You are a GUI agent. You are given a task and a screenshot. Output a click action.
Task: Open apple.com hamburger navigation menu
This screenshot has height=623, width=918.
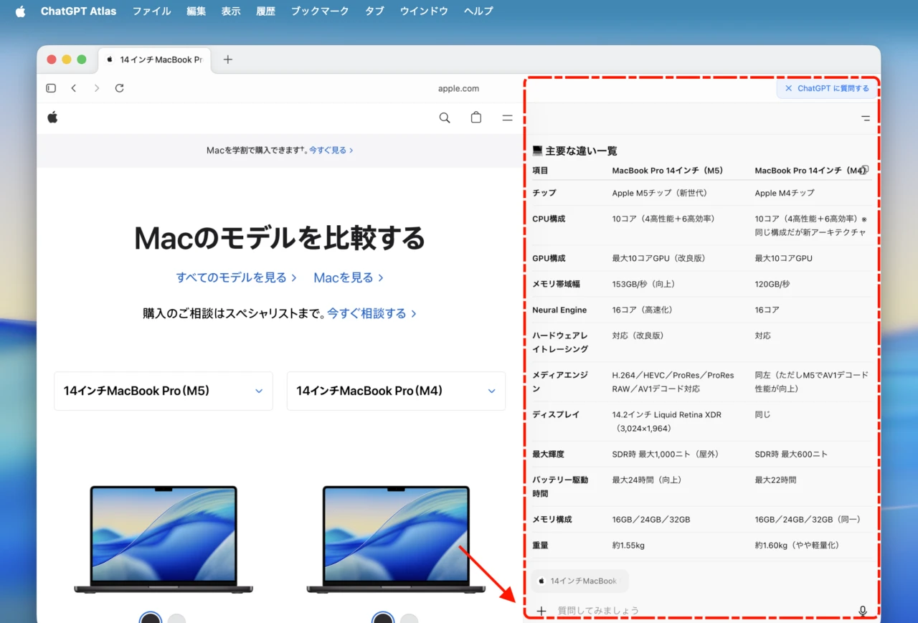[507, 118]
